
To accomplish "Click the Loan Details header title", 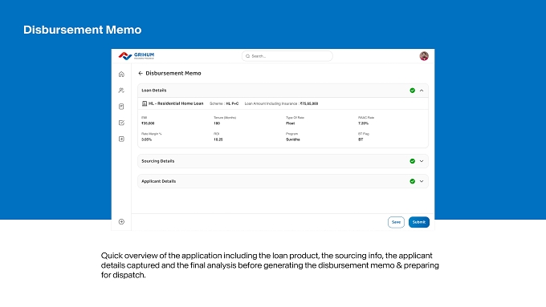I will [154, 91].
